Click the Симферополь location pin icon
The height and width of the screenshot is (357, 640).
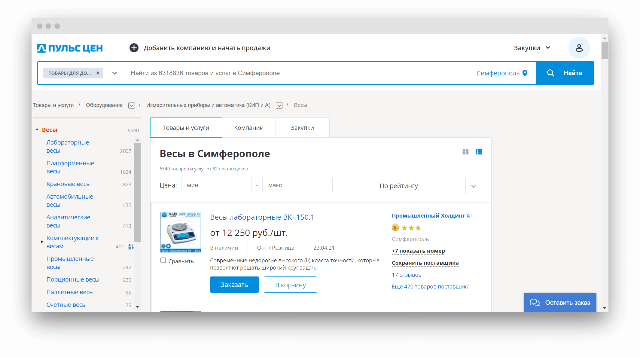click(525, 73)
